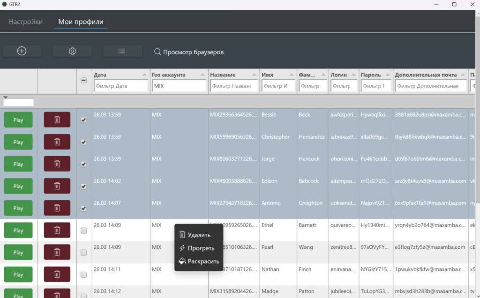This screenshot has height=298, width=480.
Task: Uncheck the Jorge Hancock row checkbox
Action: 83,164
